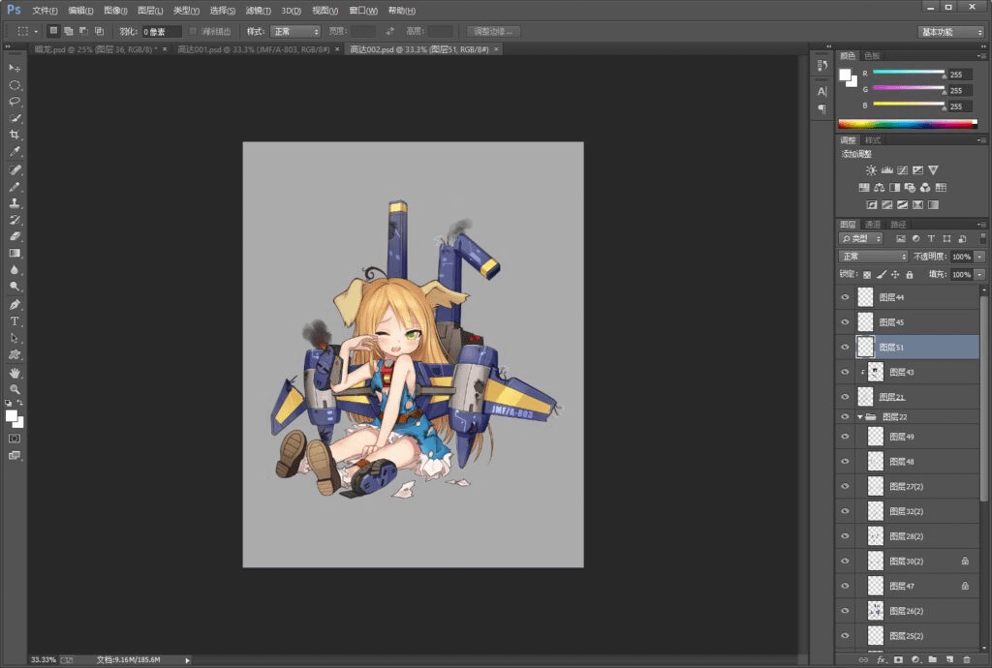Select the Lasso tool
Screen dimensions: 992x668
15,101
